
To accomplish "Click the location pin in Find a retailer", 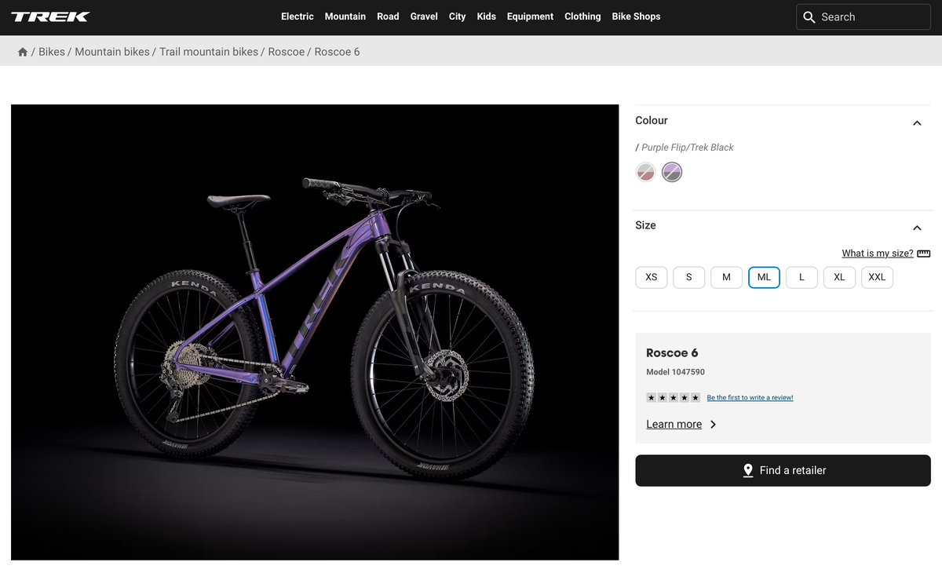I will coord(748,470).
